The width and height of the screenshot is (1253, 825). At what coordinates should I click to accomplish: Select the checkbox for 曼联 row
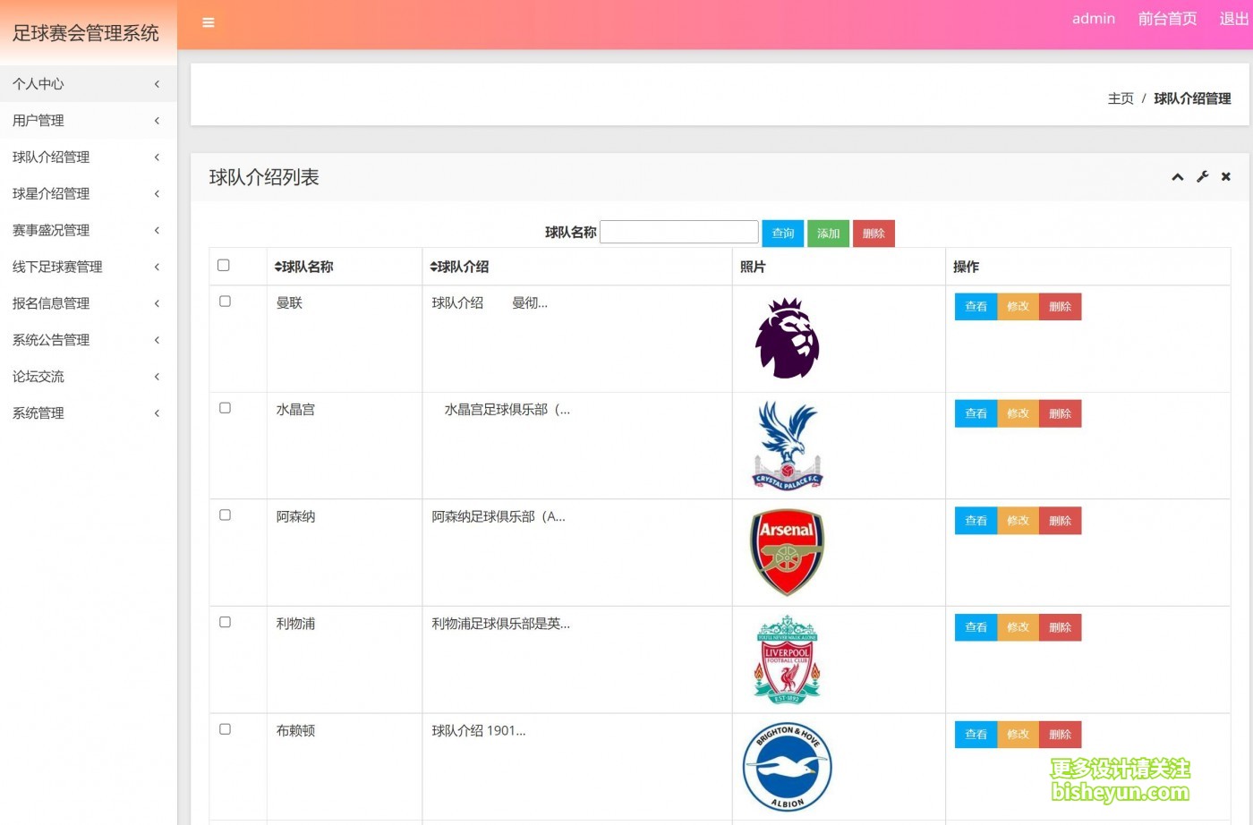(x=225, y=302)
